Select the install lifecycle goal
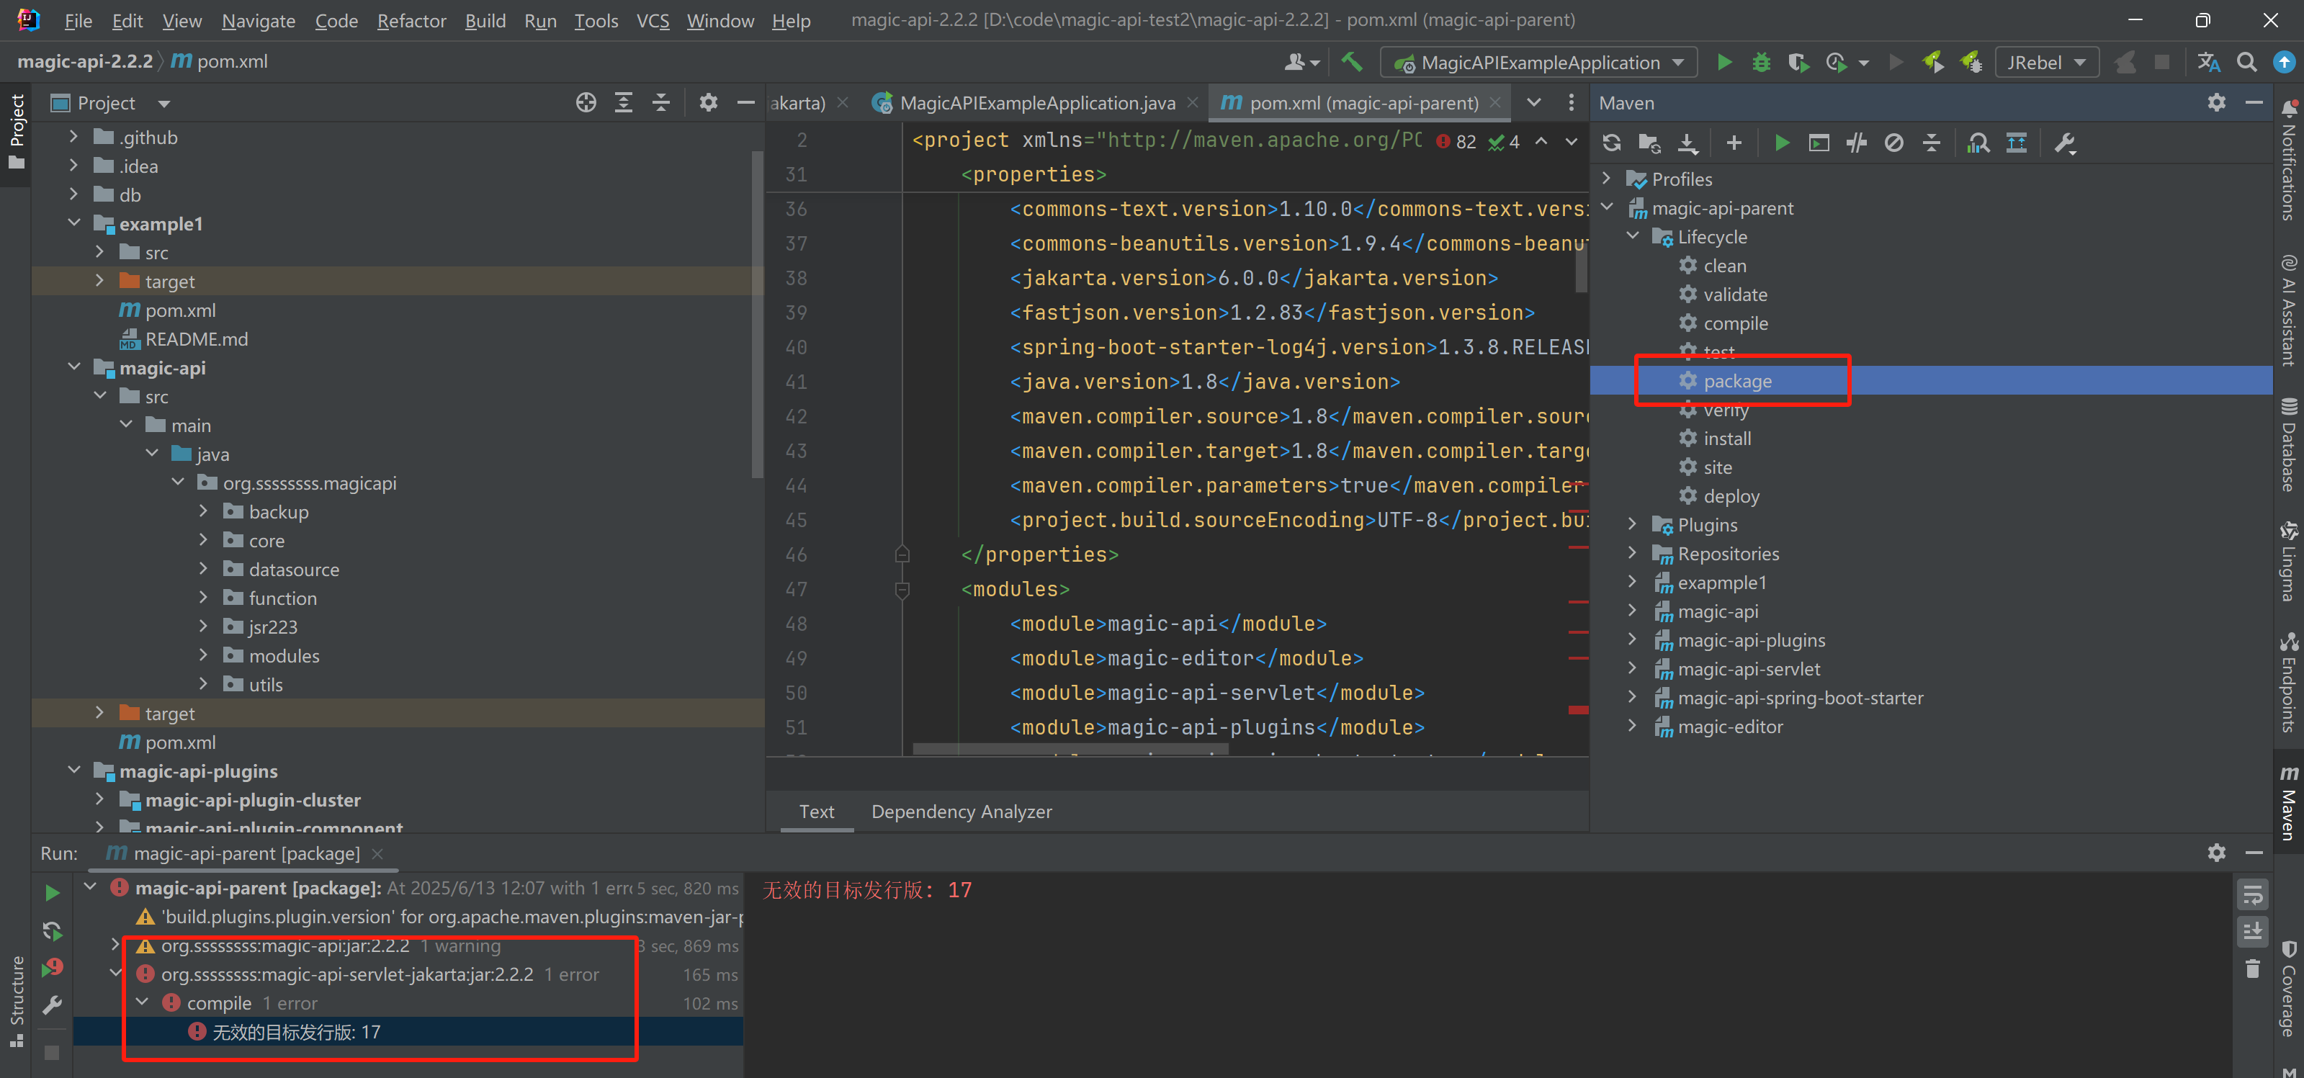Screen dimensions: 2304x1078 click(x=1726, y=439)
